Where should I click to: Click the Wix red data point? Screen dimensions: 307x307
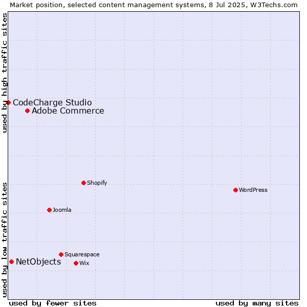pos(76,263)
